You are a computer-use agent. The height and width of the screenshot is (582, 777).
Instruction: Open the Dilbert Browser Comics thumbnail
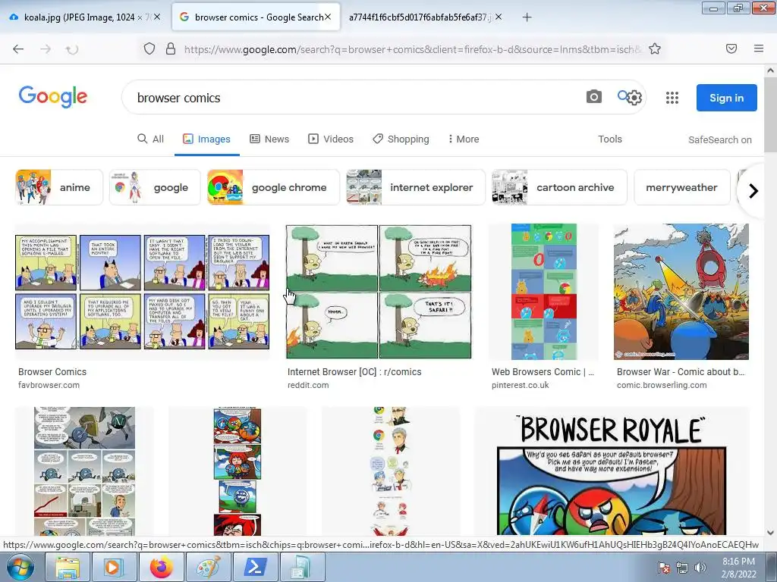pyautogui.click(x=143, y=292)
